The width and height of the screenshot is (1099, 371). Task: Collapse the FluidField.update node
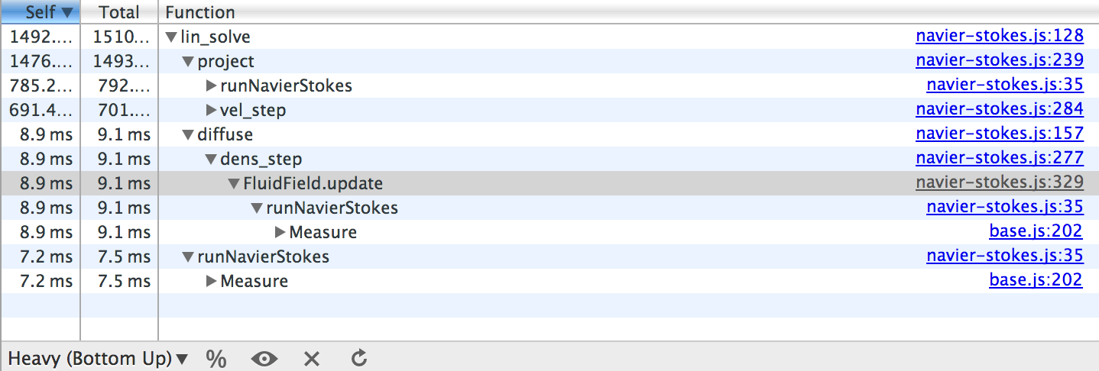point(234,184)
